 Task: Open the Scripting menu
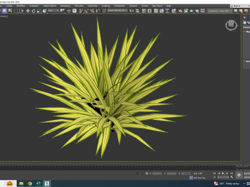(x=106, y=6)
